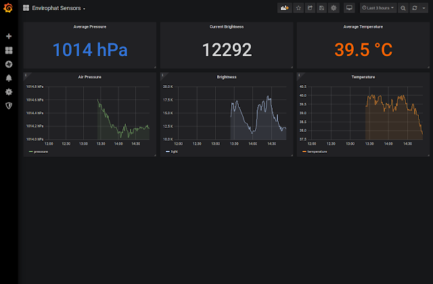Open the Temperature graph panel title menu

(363, 77)
